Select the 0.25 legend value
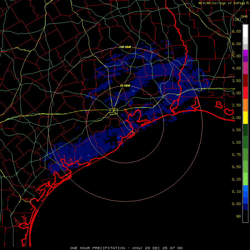The image size is (250, 250). (236, 179)
